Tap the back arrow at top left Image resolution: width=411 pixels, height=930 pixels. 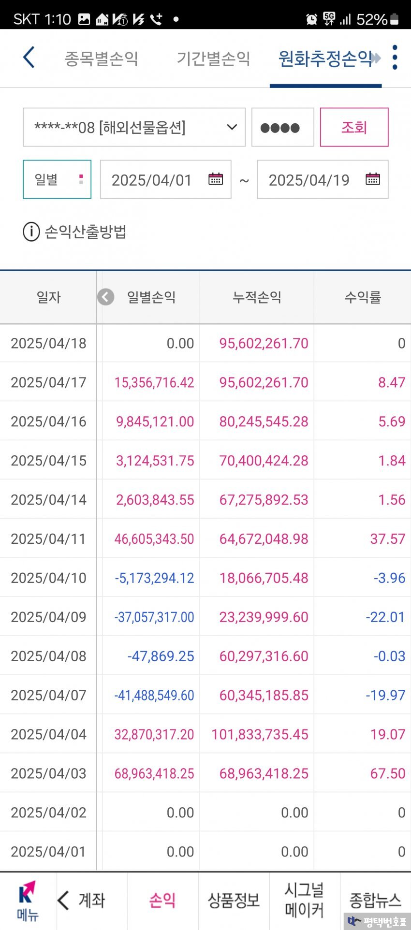pos(29,58)
